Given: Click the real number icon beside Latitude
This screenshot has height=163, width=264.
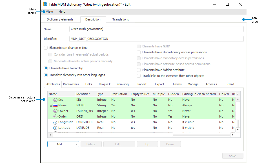Looking at the screenshot, I should (55, 128).
